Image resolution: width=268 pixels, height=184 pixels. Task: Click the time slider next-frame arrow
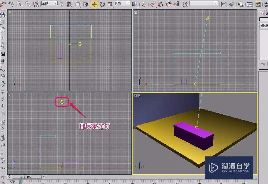[x=43, y=177]
